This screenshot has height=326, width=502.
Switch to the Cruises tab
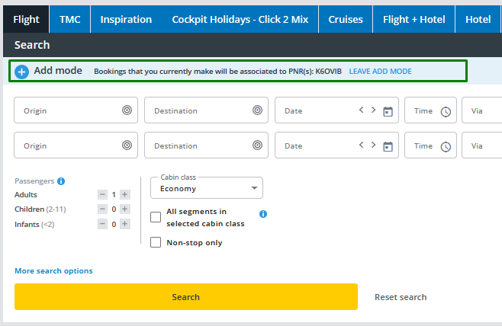(x=346, y=19)
